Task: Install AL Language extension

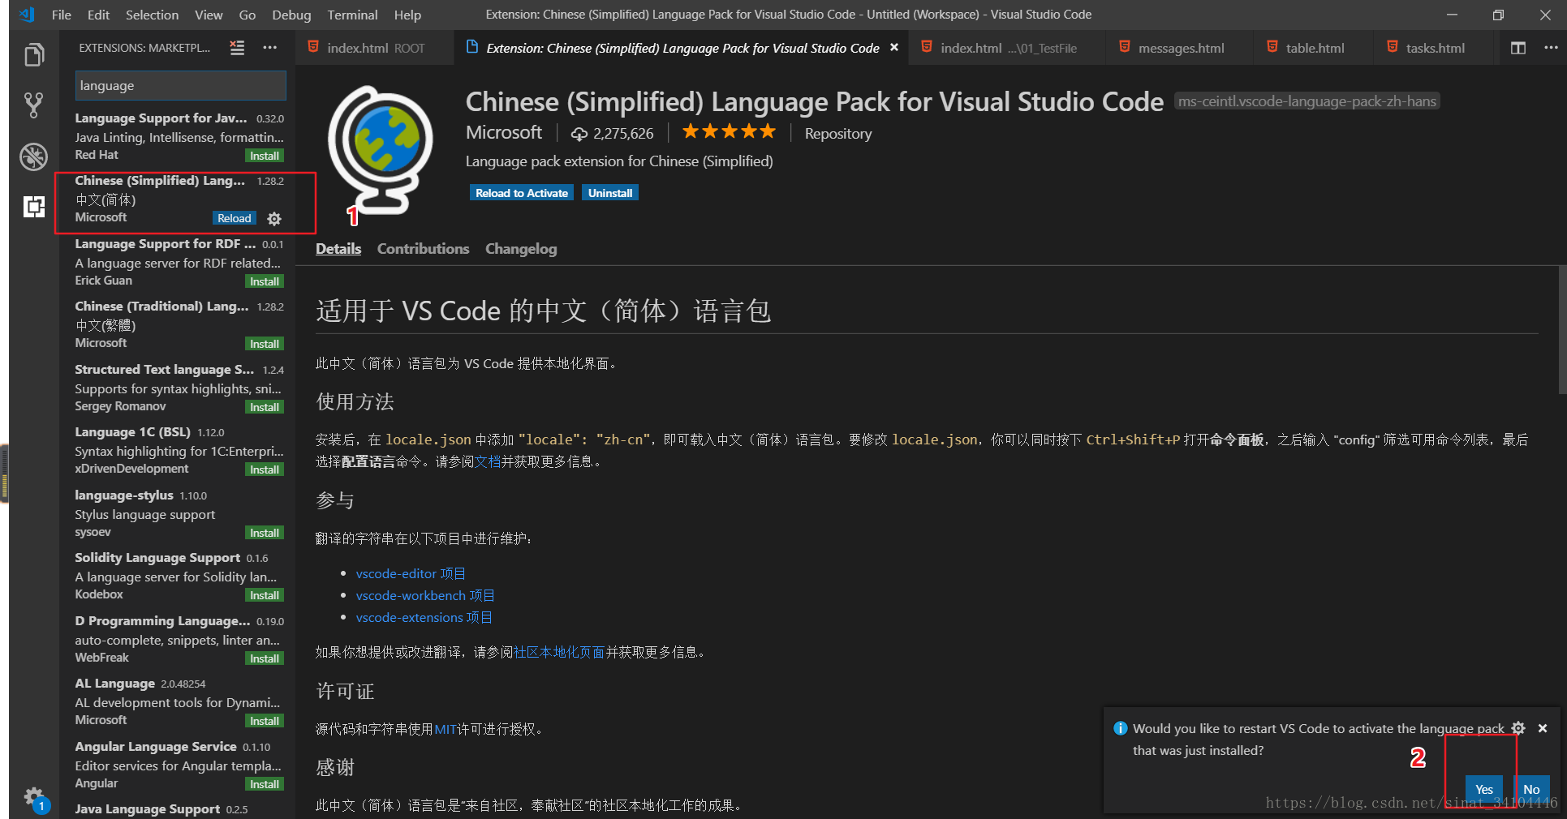Action: point(265,721)
